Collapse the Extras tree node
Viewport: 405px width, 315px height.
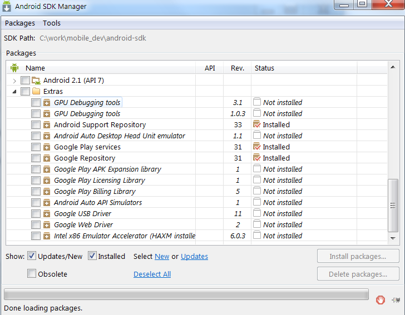[x=14, y=92]
